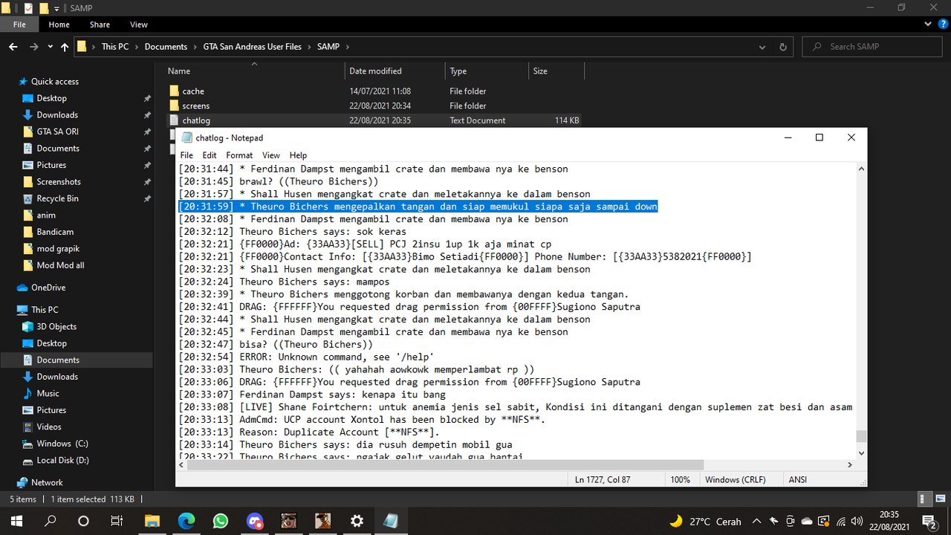Click the Windows Start button
The image size is (951, 535).
click(x=16, y=521)
